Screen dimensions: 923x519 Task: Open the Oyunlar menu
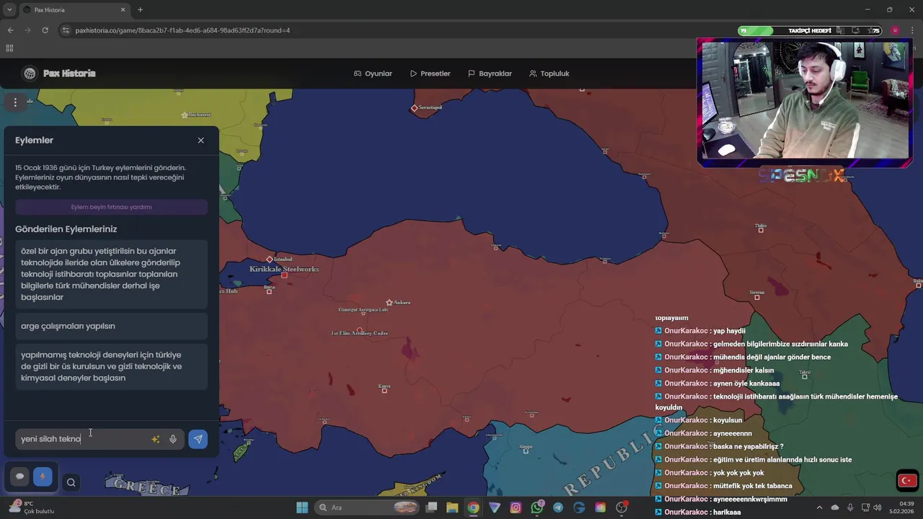(x=373, y=74)
